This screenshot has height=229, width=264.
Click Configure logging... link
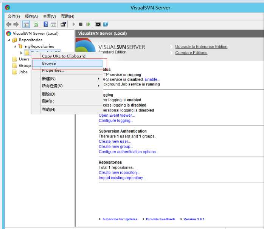116,121
